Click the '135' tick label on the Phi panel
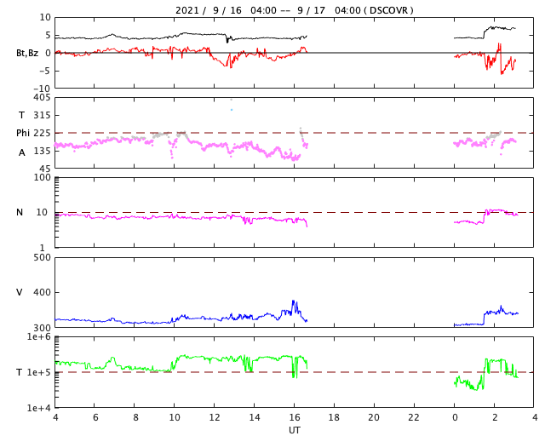Image resolution: width=545 pixels, height=436 pixels. point(42,151)
